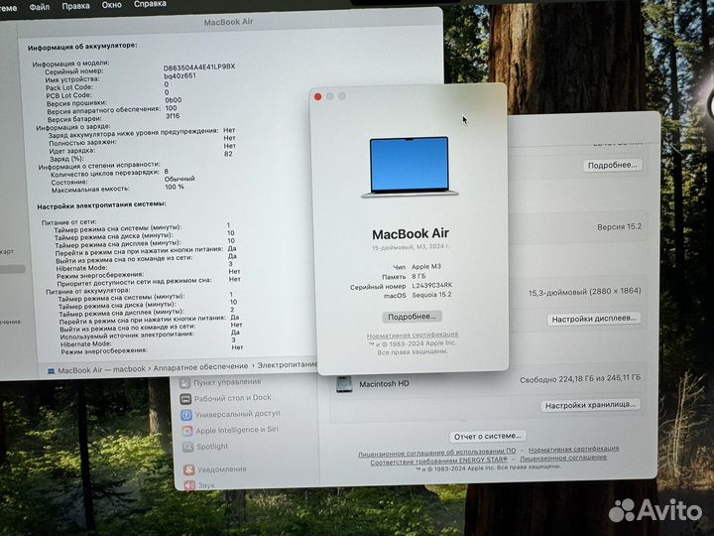Image resolution: width=714 pixels, height=536 pixels.
Task: Open Звук sidebar icon
Action: point(189,485)
